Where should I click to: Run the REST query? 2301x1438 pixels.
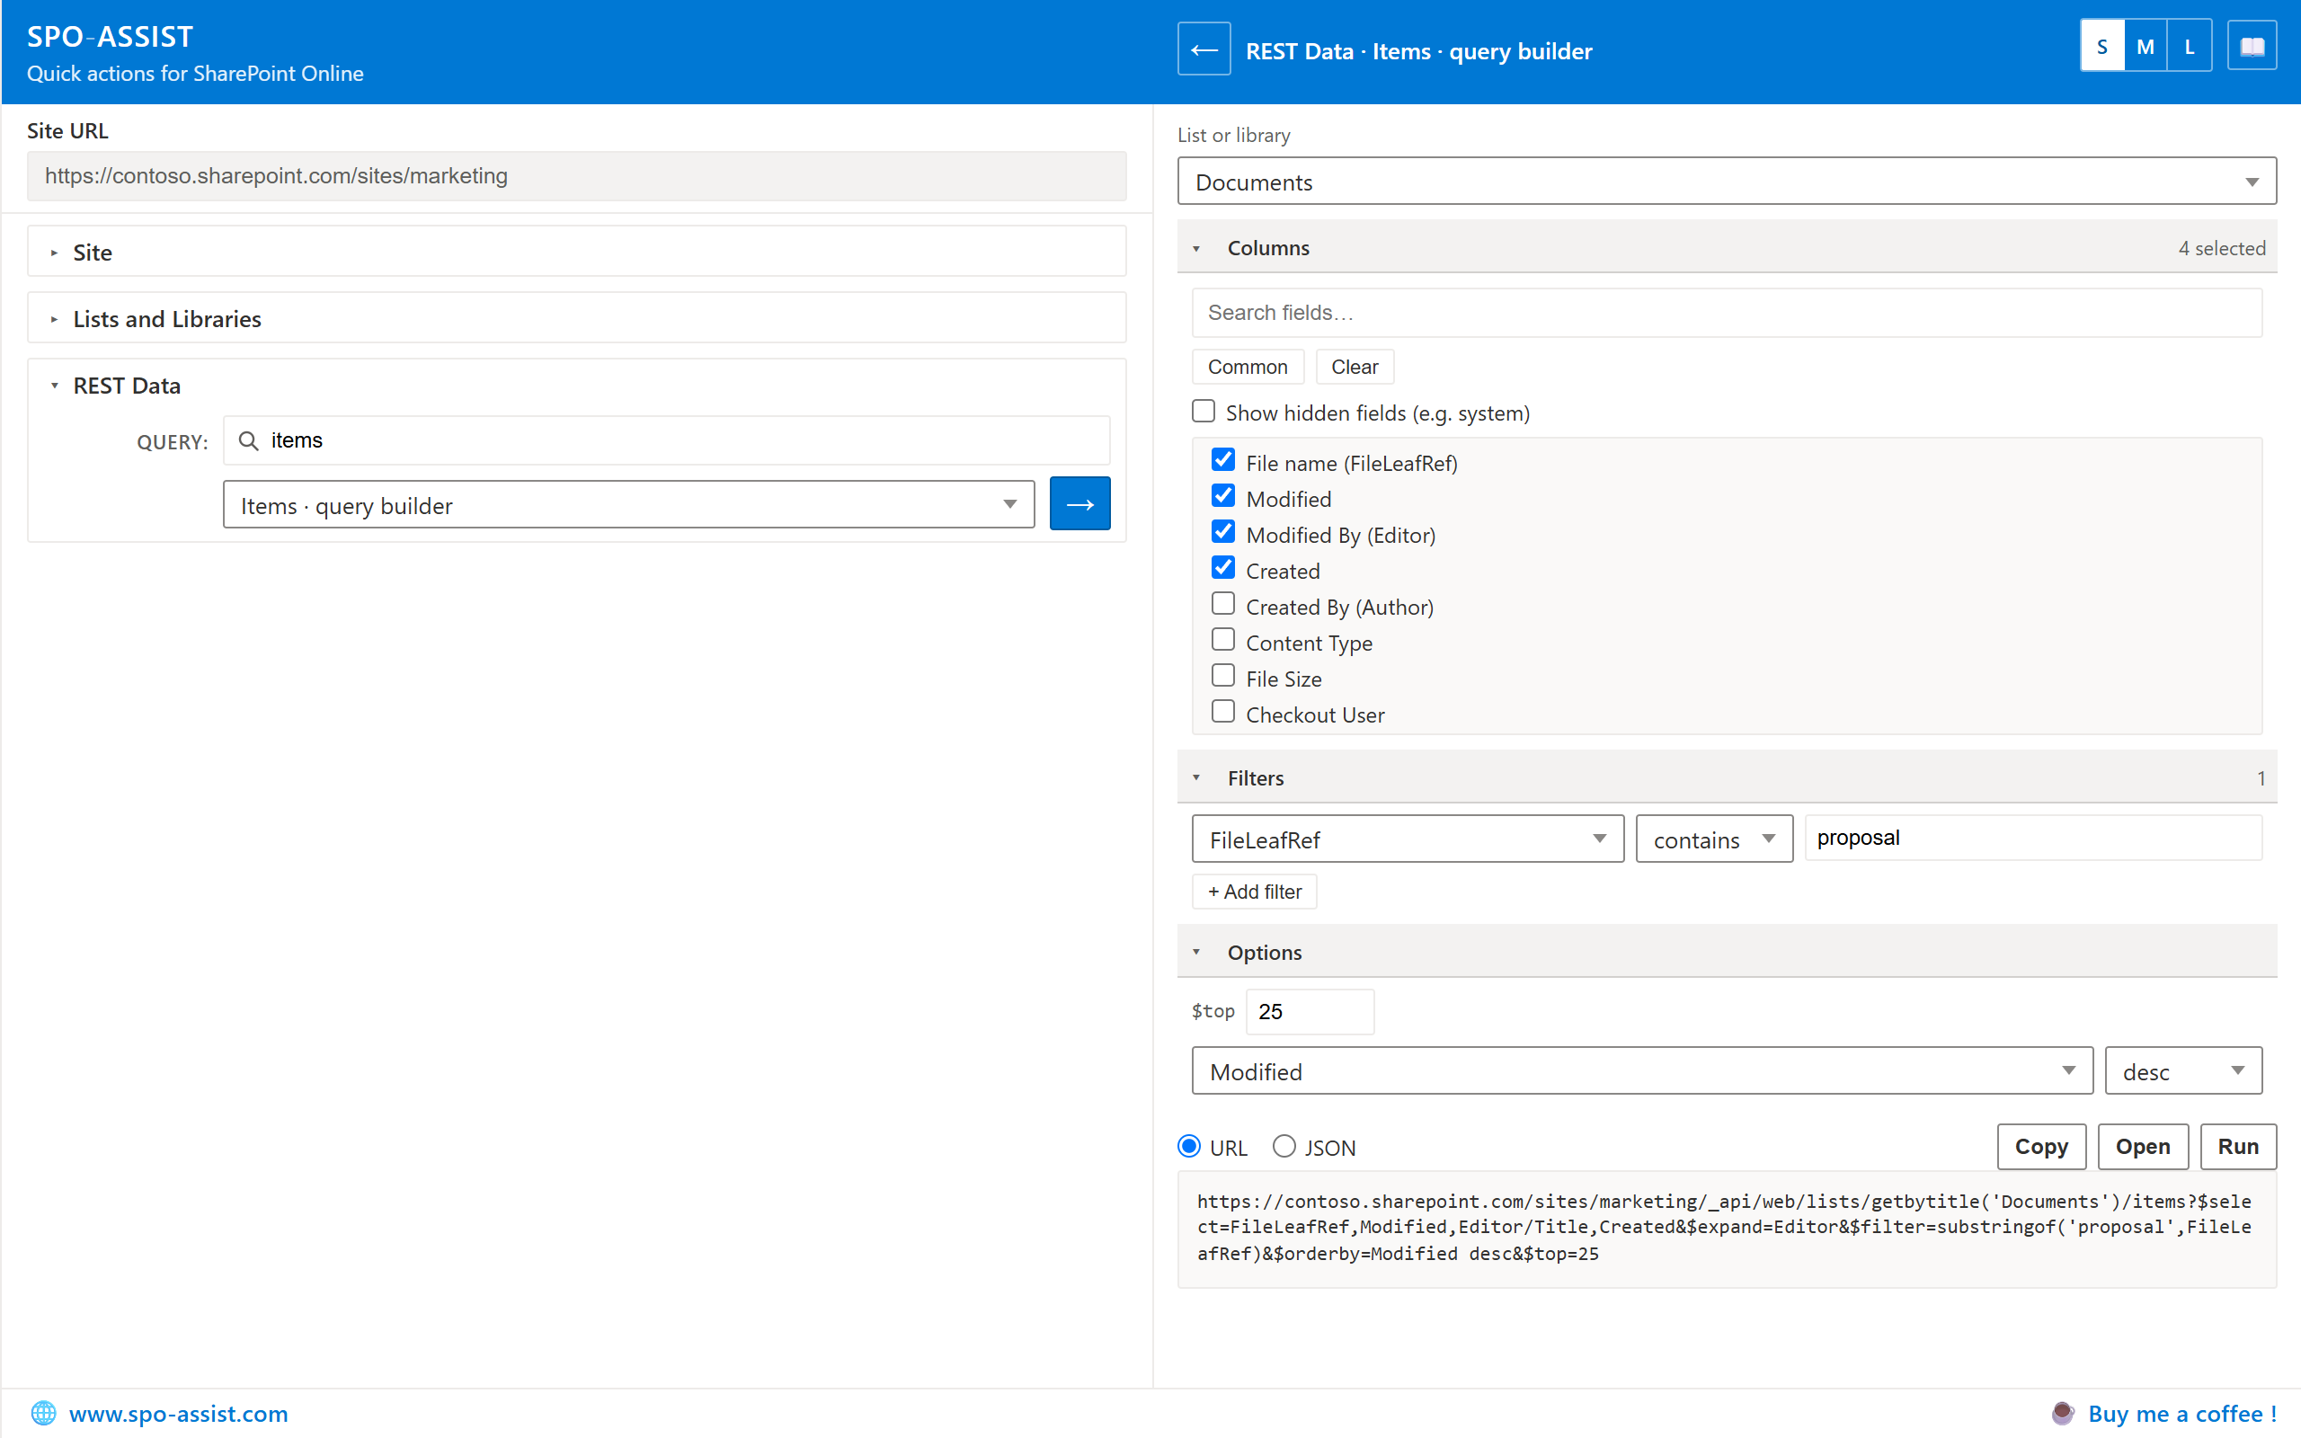click(x=2237, y=1147)
